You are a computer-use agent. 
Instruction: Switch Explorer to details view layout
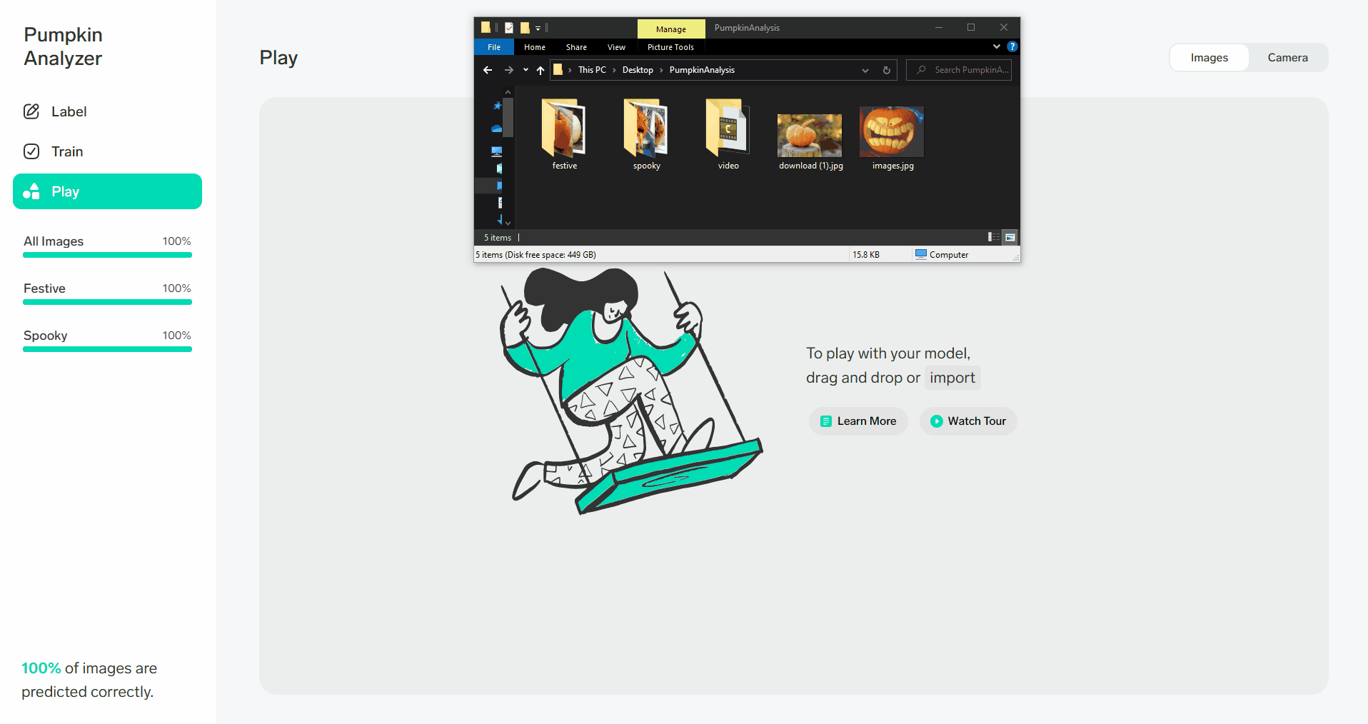click(992, 237)
